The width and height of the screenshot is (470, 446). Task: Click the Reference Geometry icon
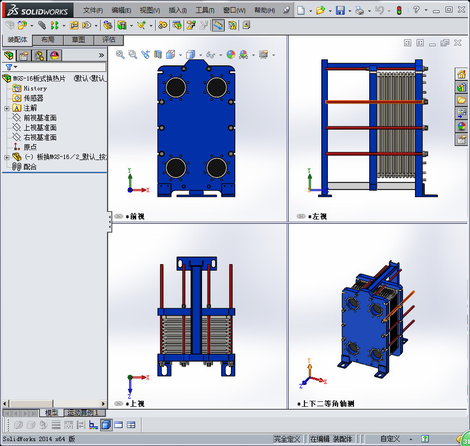pos(142,25)
